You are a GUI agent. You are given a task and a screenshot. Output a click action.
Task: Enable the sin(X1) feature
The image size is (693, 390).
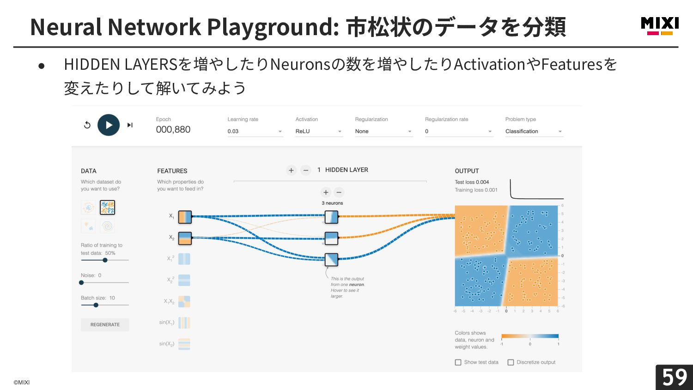coord(184,323)
